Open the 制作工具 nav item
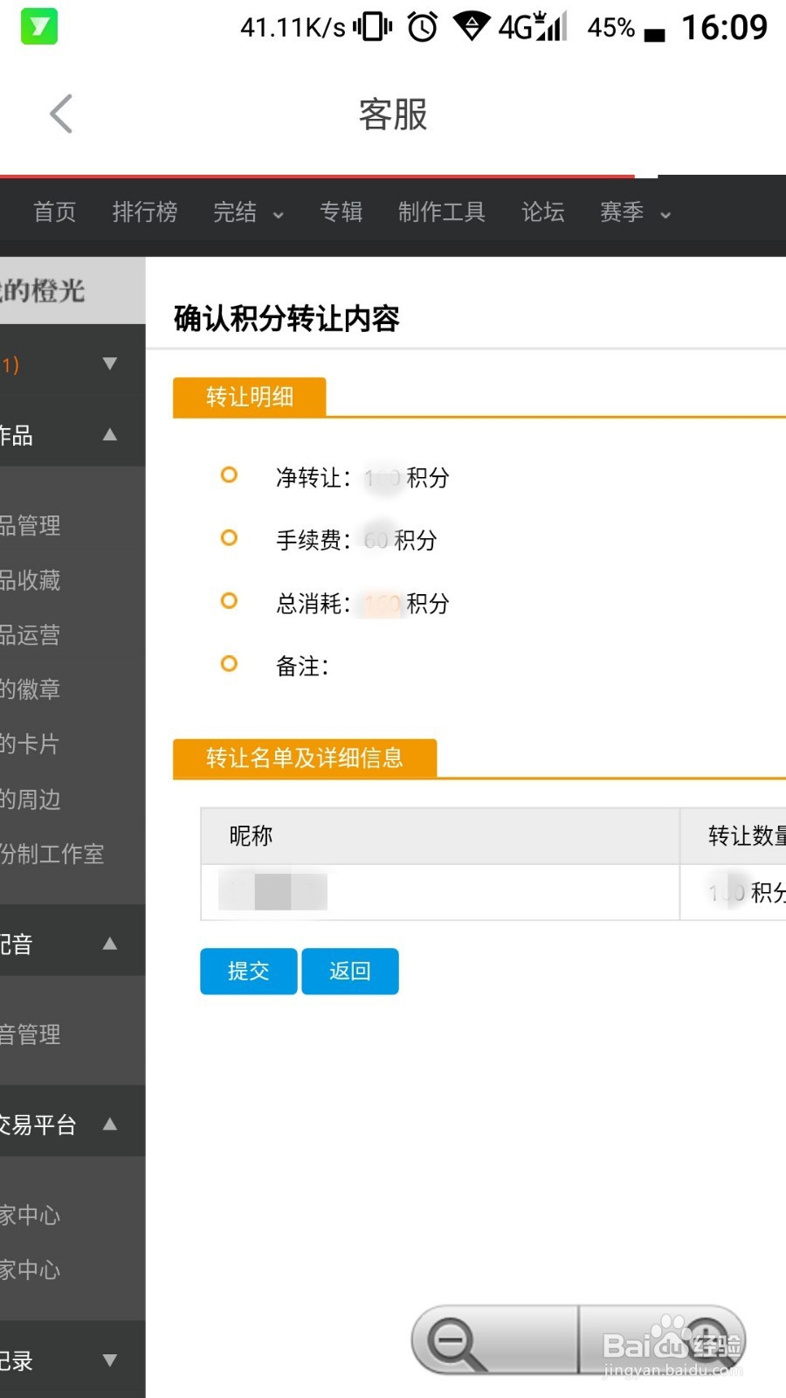The width and height of the screenshot is (786, 1398). pyautogui.click(x=442, y=212)
